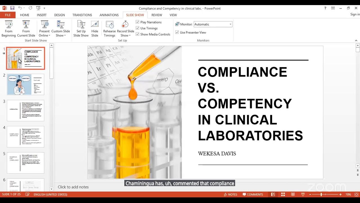The height and width of the screenshot is (203, 360).
Task: Start slideshow from quick access toolbar icon
Action: point(38,8)
